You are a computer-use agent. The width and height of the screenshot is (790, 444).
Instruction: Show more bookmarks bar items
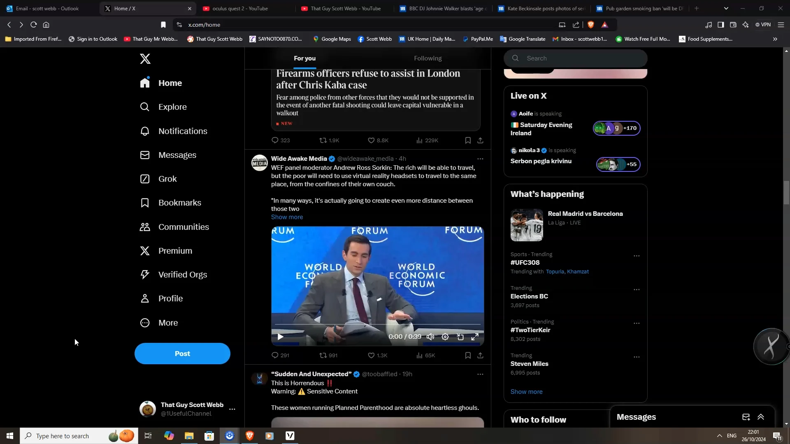775,39
